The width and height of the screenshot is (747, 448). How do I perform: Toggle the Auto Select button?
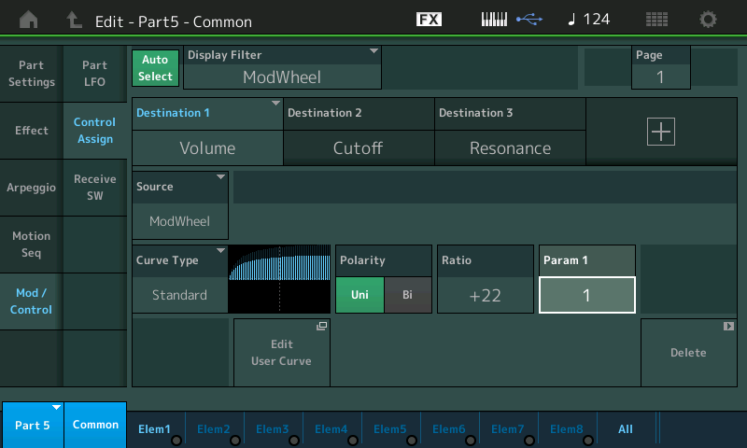coord(155,67)
